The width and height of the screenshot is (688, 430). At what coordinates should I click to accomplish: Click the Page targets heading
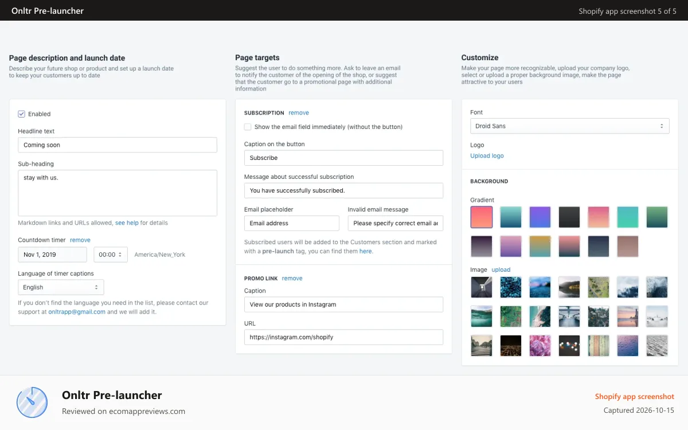click(x=257, y=58)
